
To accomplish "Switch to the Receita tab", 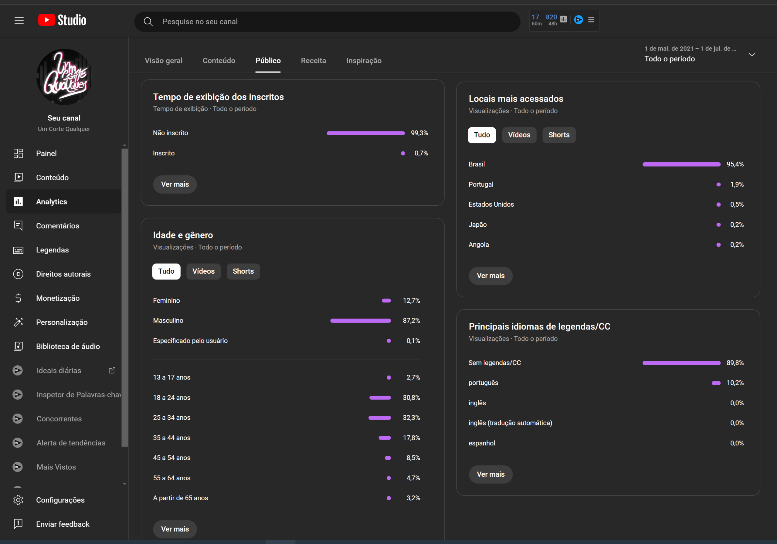I will tap(313, 61).
